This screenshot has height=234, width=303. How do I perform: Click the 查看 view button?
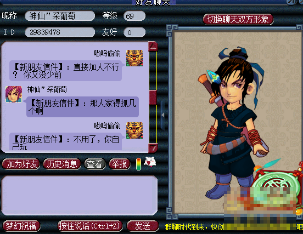[x=95, y=164]
